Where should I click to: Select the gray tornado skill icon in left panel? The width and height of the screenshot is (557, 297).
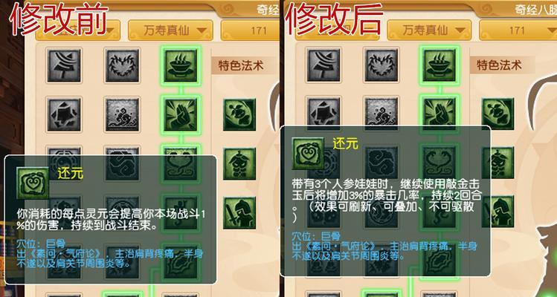tap(64, 65)
